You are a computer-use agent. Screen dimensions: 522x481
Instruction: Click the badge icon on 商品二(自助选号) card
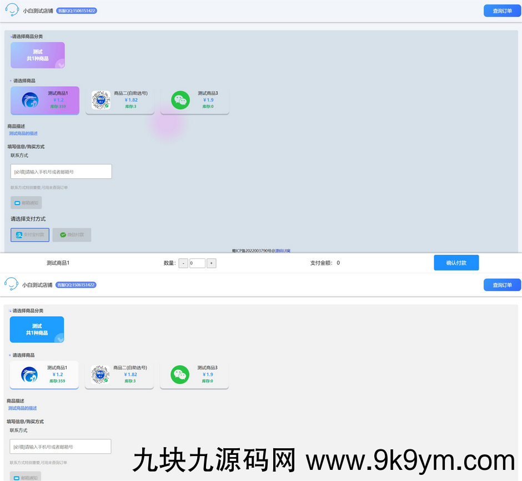pos(101,101)
